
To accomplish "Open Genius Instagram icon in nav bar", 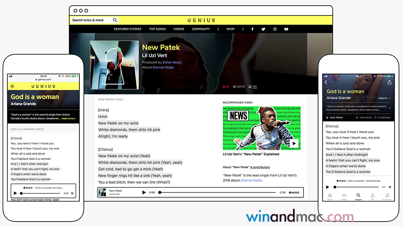I will coord(275,29).
